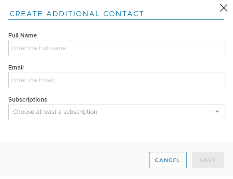Click the X icon at top right

[x=223, y=8]
